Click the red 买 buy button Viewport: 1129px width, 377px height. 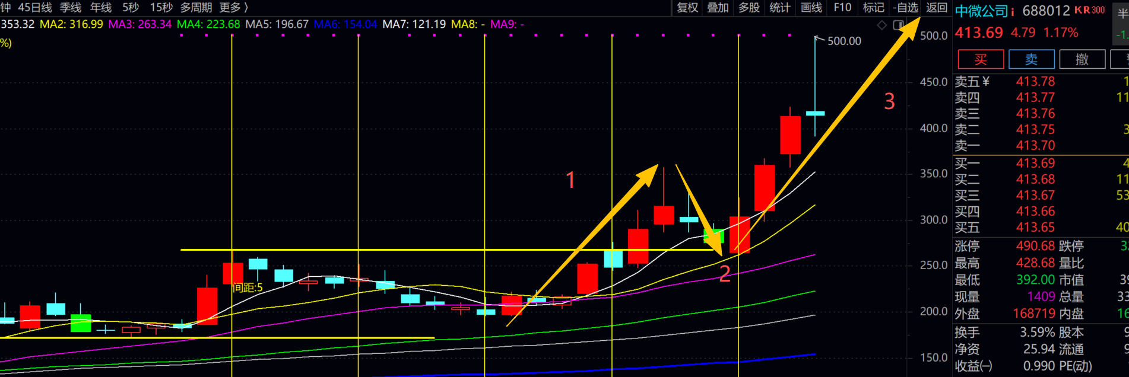[981, 59]
